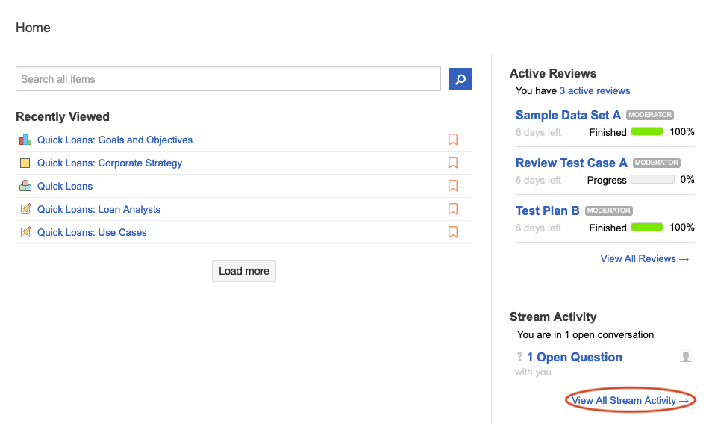This screenshot has width=712, height=424.
Task: Go to View All Reviews
Action: (644, 258)
